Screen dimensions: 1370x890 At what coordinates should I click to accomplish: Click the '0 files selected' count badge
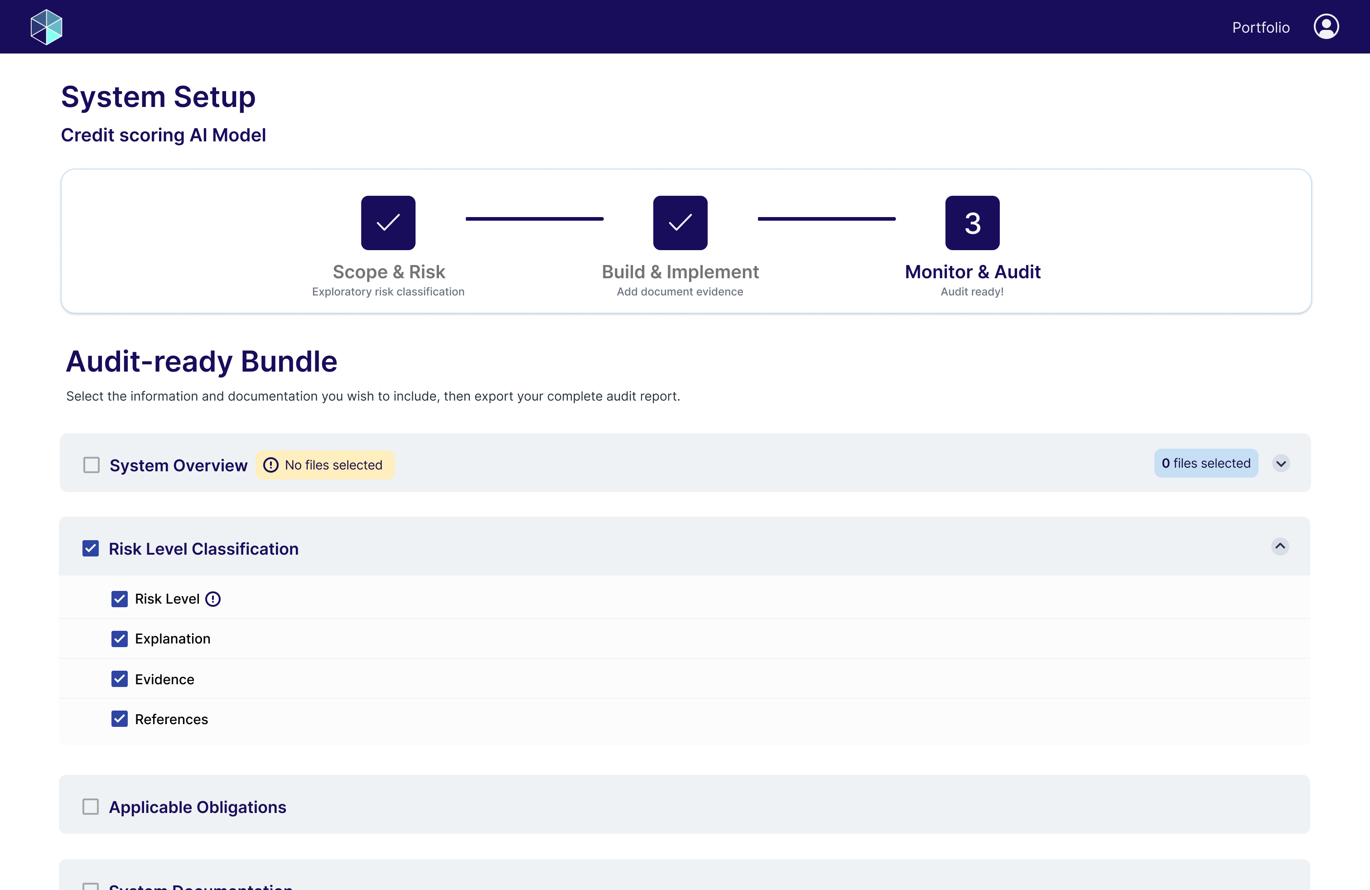pos(1206,463)
